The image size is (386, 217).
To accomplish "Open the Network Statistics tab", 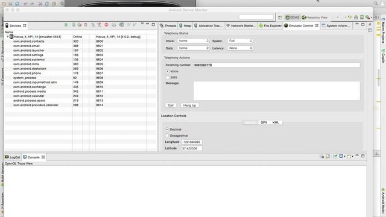I will click(241, 25).
